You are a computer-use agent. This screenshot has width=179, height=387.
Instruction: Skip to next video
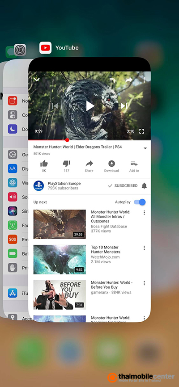[124, 106]
